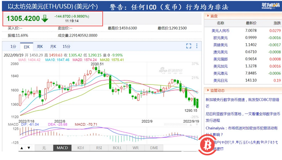Open the 美元加元 quote link
Screen dimensions: 282x160
pyautogui.click(x=220, y=66)
